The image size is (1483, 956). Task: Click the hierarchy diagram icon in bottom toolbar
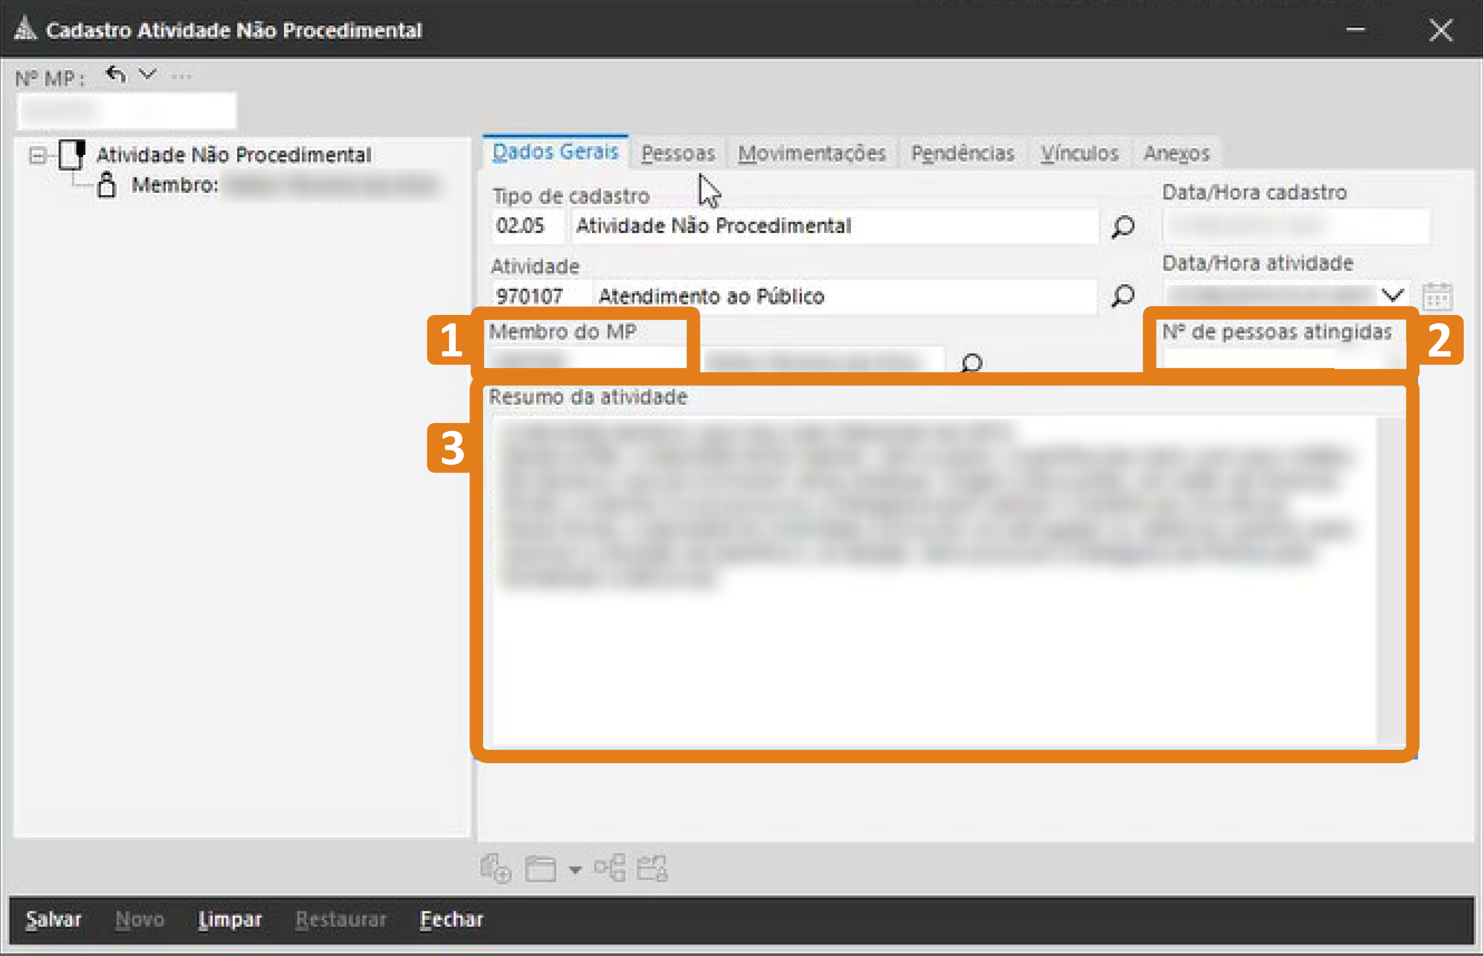pyautogui.click(x=610, y=867)
